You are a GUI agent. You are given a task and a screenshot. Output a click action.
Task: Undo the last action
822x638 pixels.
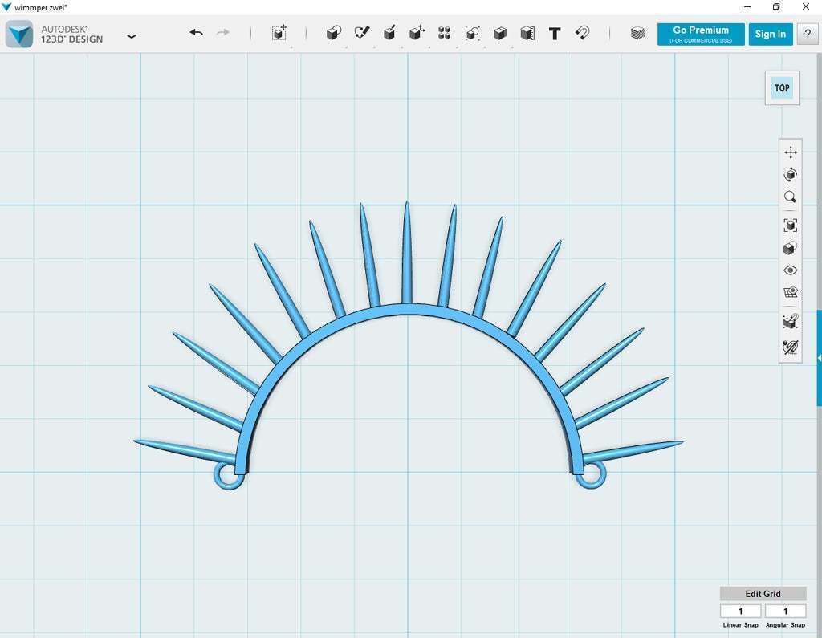(196, 33)
